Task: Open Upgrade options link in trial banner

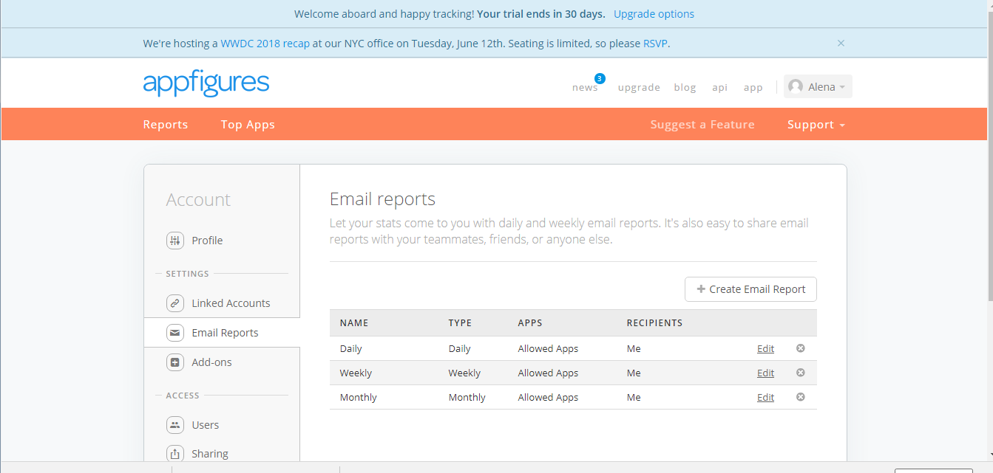Action: coord(654,14)
